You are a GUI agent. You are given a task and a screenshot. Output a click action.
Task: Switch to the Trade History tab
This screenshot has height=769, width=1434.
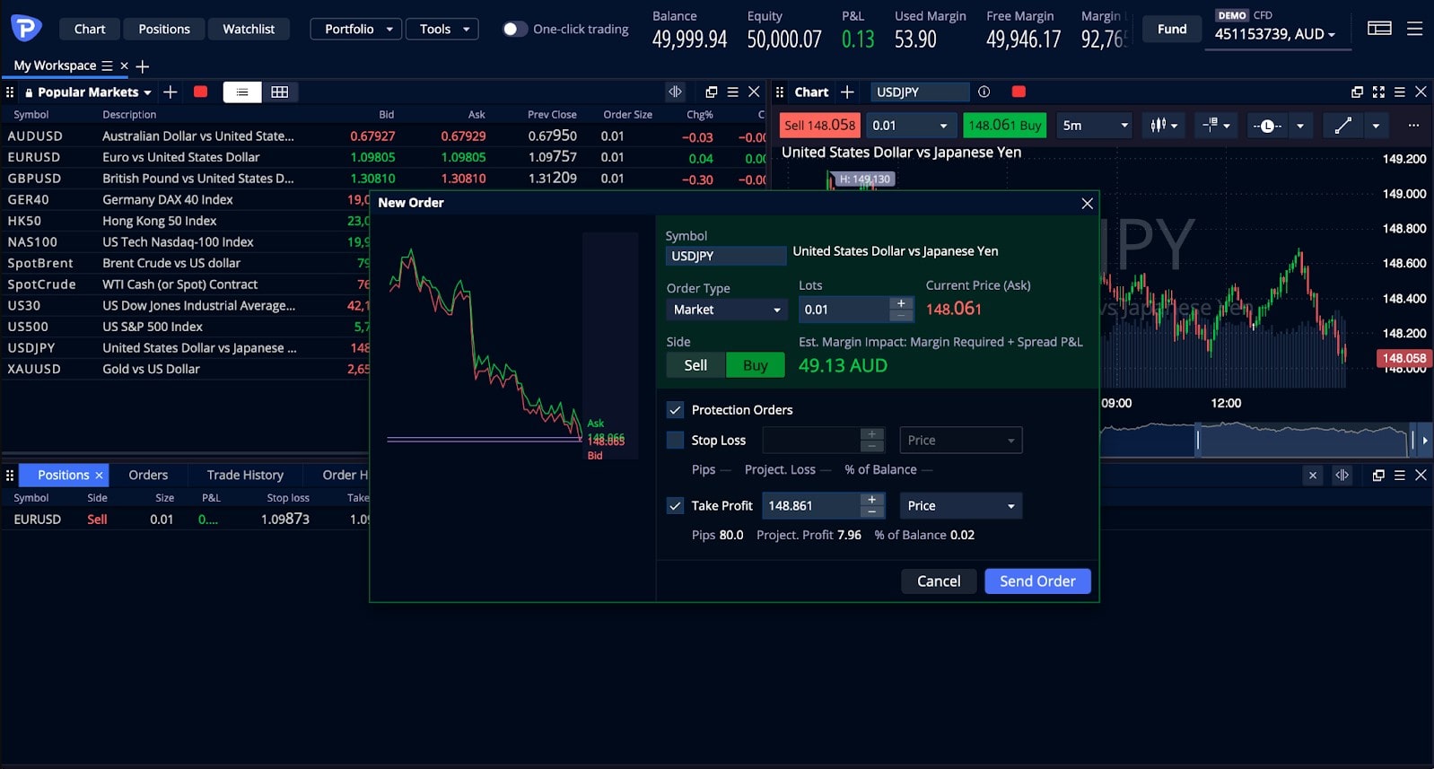(245, 475)
